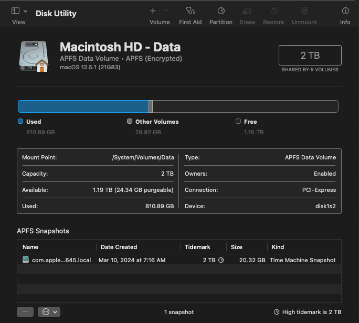Click the 1 snapshot count label
This screenshot has height=323, width=359.
pos(179,312)
